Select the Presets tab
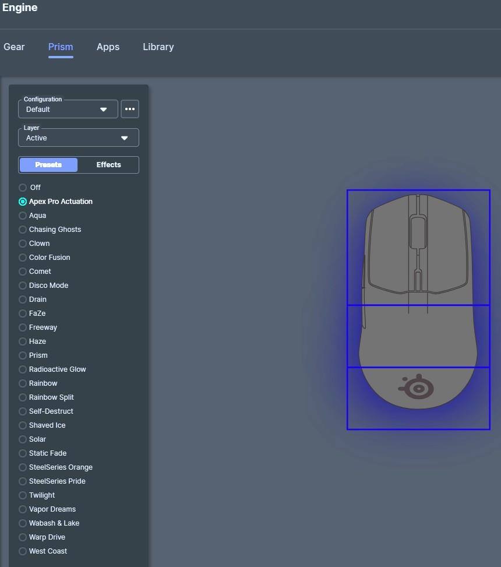 (x=48, y=165)
